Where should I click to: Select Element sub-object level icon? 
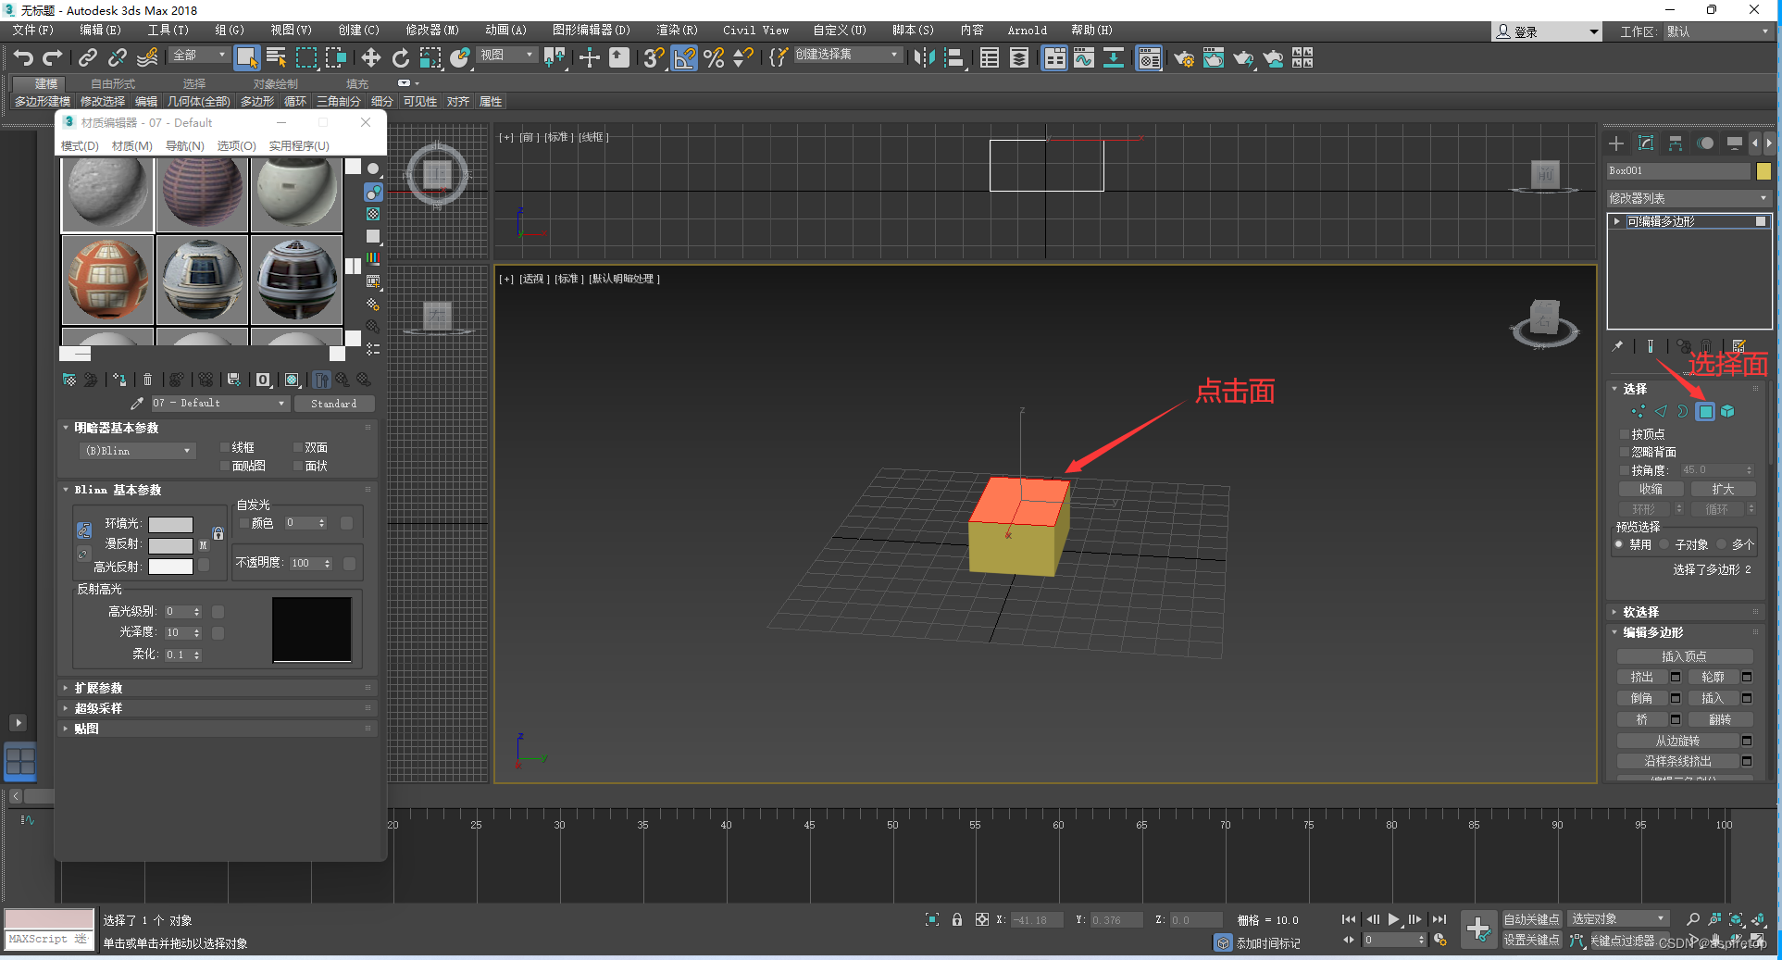click(1727, 411)
